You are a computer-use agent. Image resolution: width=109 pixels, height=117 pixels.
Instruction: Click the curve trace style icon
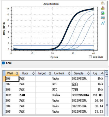(x=103, y=23)
